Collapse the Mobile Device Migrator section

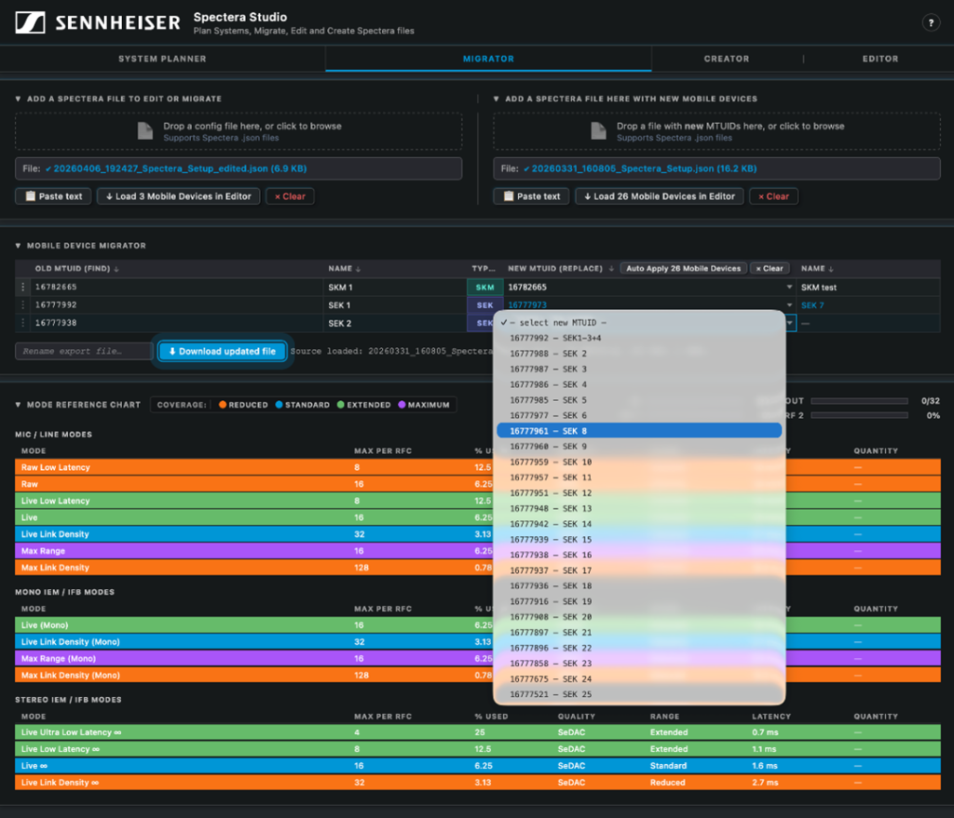click(x=19, y=246)
